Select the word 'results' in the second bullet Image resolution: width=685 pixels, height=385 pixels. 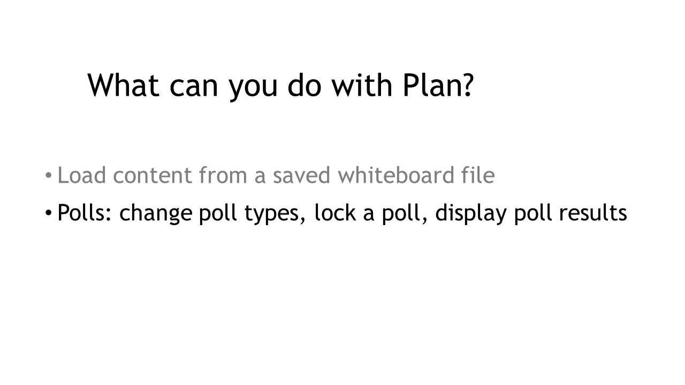(594, 213)
